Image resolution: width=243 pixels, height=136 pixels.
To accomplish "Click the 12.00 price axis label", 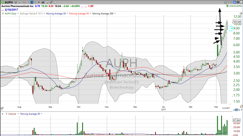I will coord(237,17).
